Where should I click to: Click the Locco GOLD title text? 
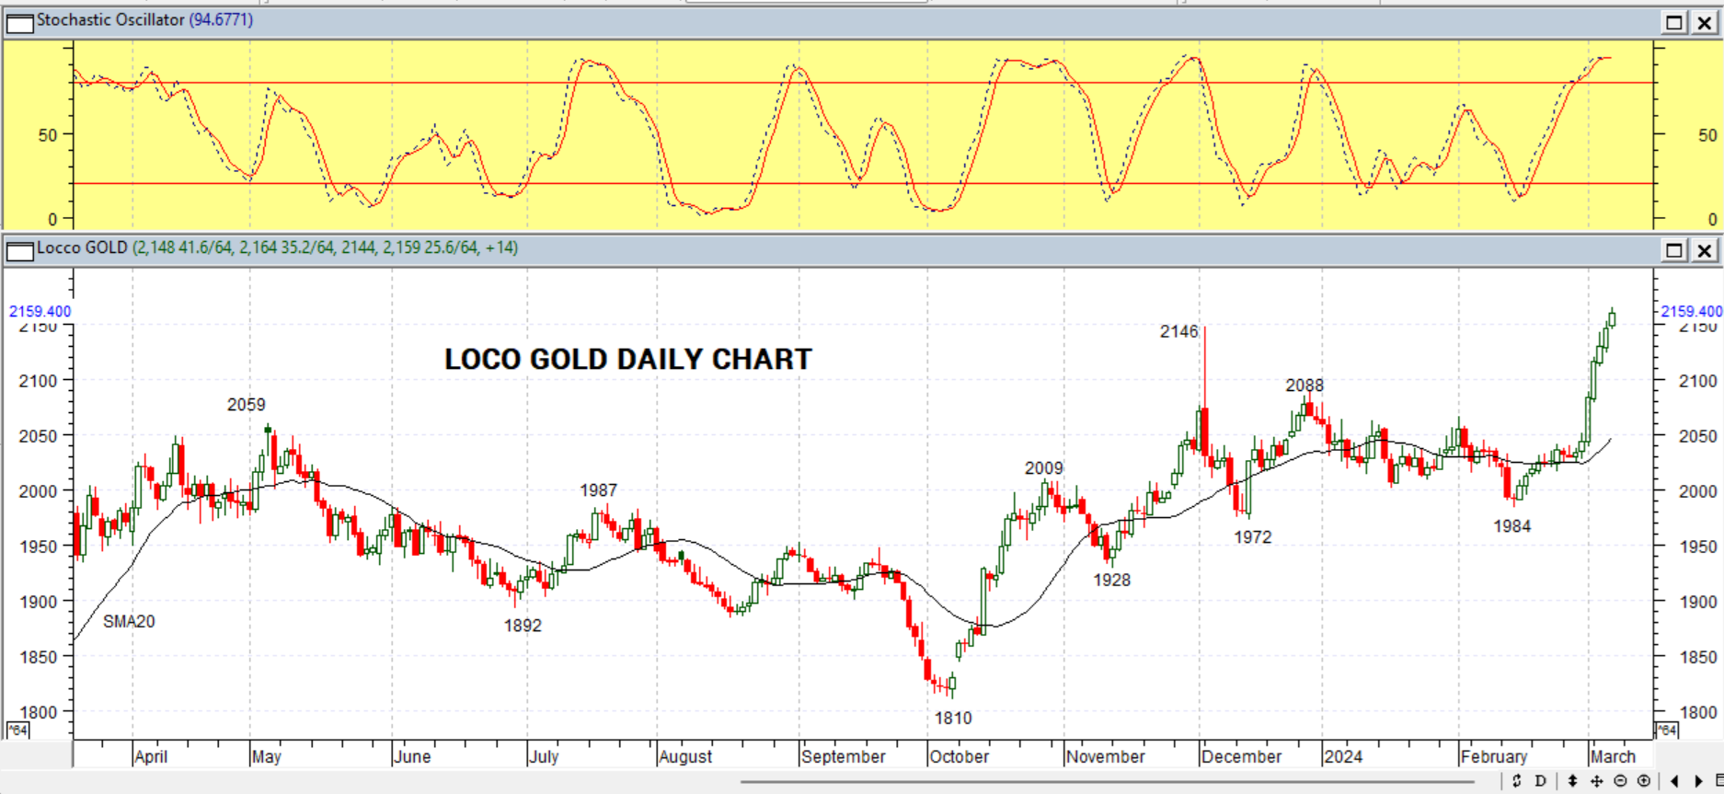coord(82,247)
